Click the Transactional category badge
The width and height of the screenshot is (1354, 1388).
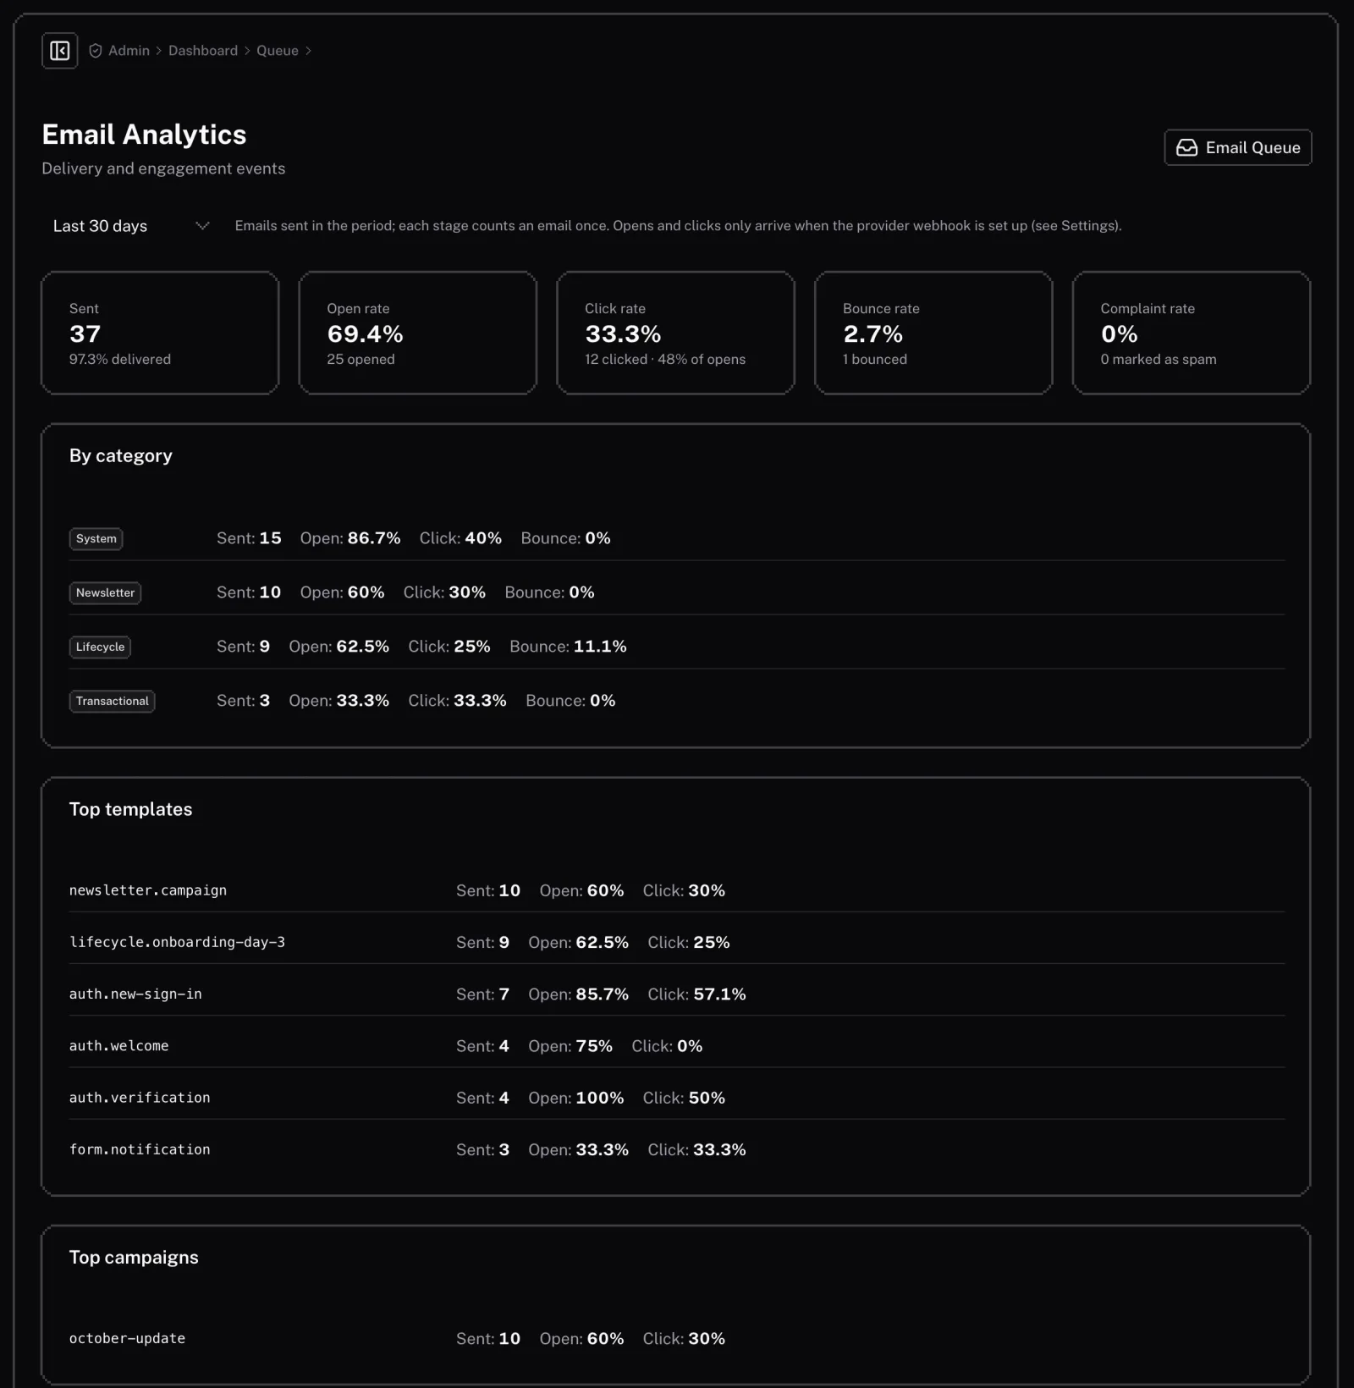tap(112, 702)
